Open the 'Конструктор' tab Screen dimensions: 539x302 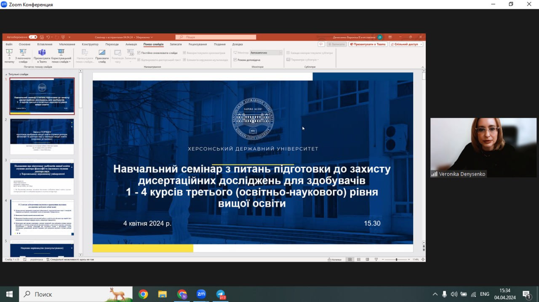pos(90,44)
